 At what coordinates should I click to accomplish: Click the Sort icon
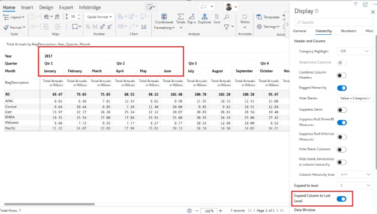pos(217,20)
